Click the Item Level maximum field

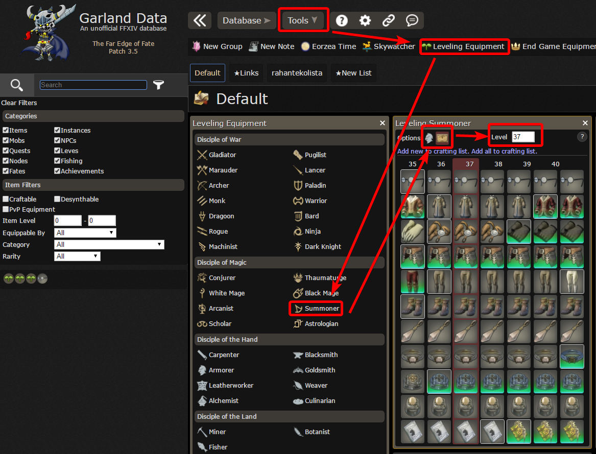coord(102,220)
